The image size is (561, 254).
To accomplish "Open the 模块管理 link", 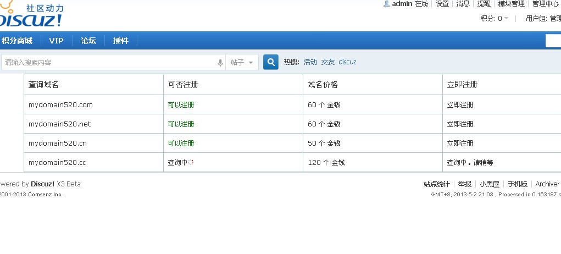I will [x=512, y=4].
